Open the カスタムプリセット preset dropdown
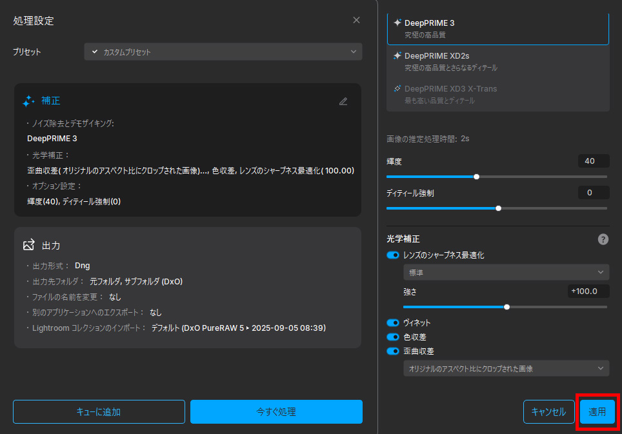622x434 pixels. [223, 52]
